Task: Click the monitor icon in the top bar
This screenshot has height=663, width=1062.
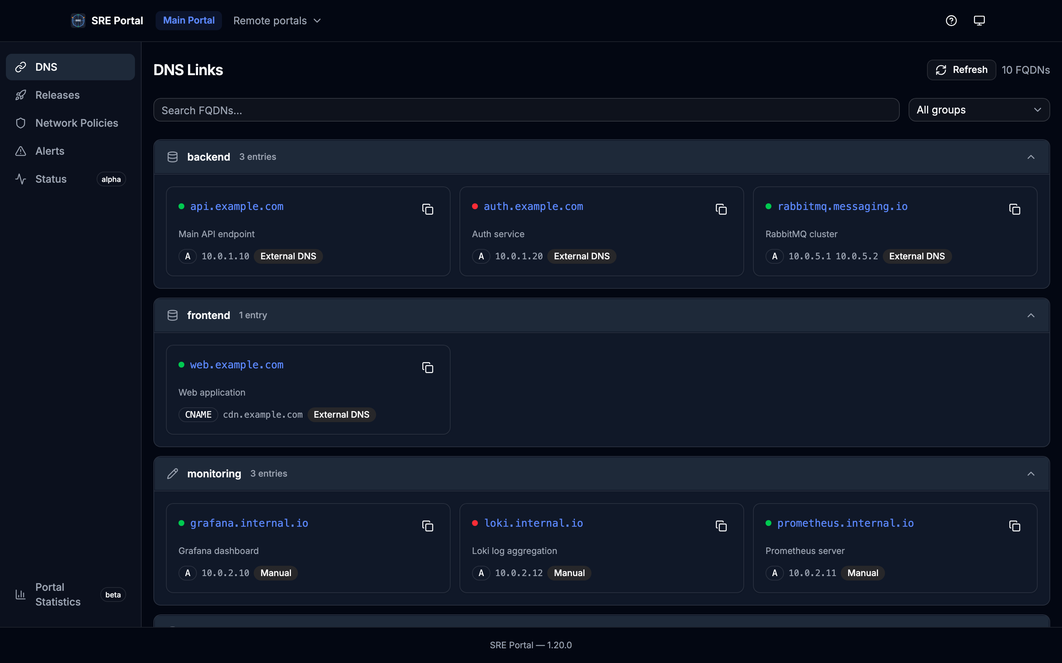Action: tap(979, 20)
